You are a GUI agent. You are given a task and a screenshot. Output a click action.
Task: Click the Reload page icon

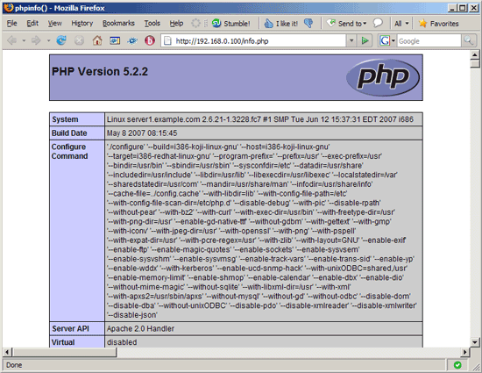[61, 40]
